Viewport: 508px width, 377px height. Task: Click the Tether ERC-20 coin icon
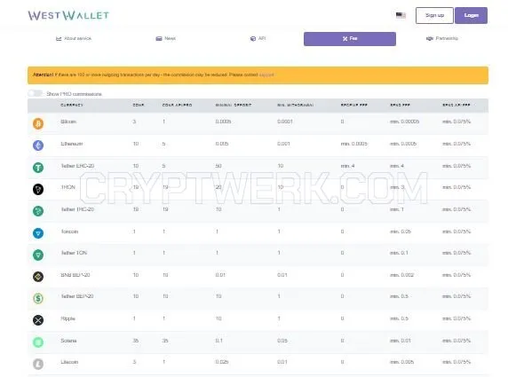point(38,168)
